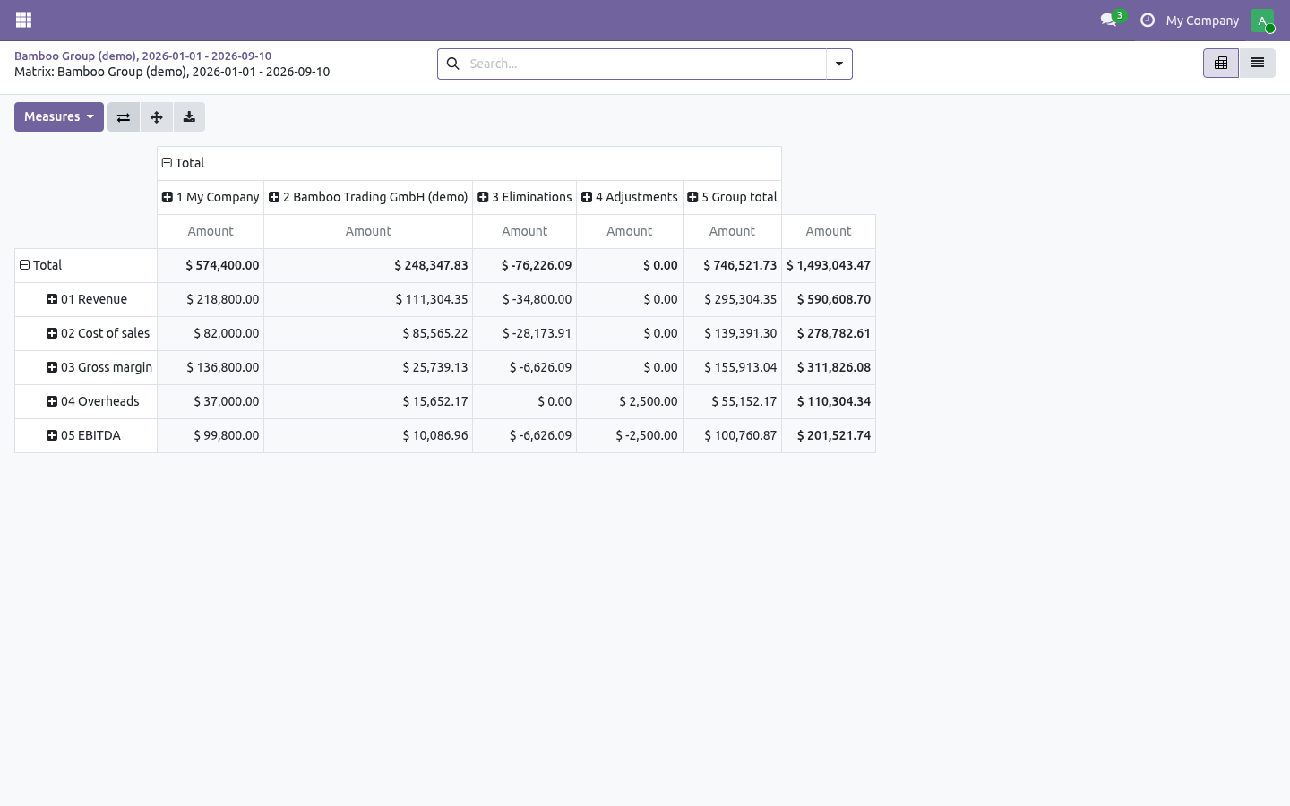This screenshot has height=806, width=1290.
Task: Expand the 01 Revenue row
Action: (87, 299)
